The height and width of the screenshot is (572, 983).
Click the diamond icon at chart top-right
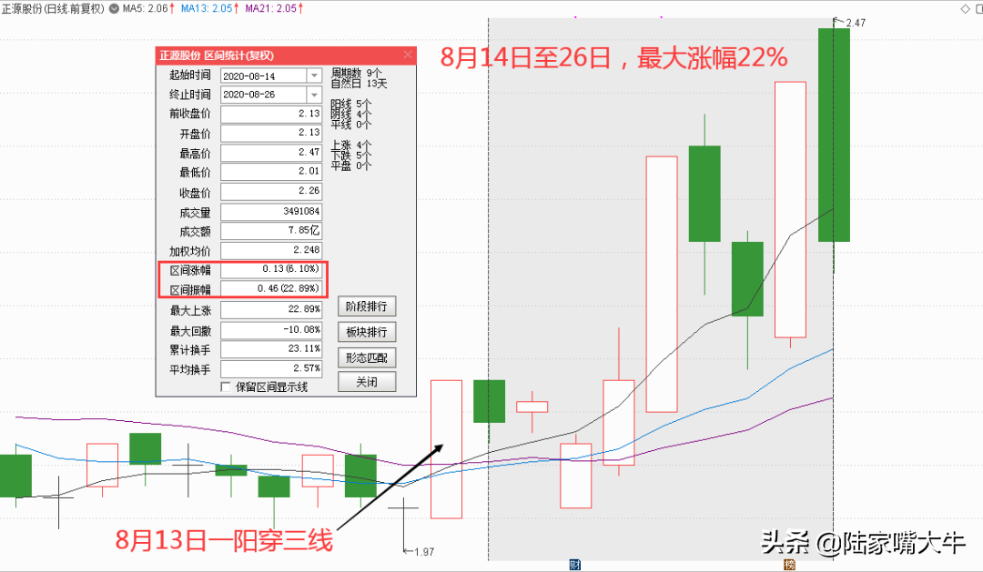[965, 9]
